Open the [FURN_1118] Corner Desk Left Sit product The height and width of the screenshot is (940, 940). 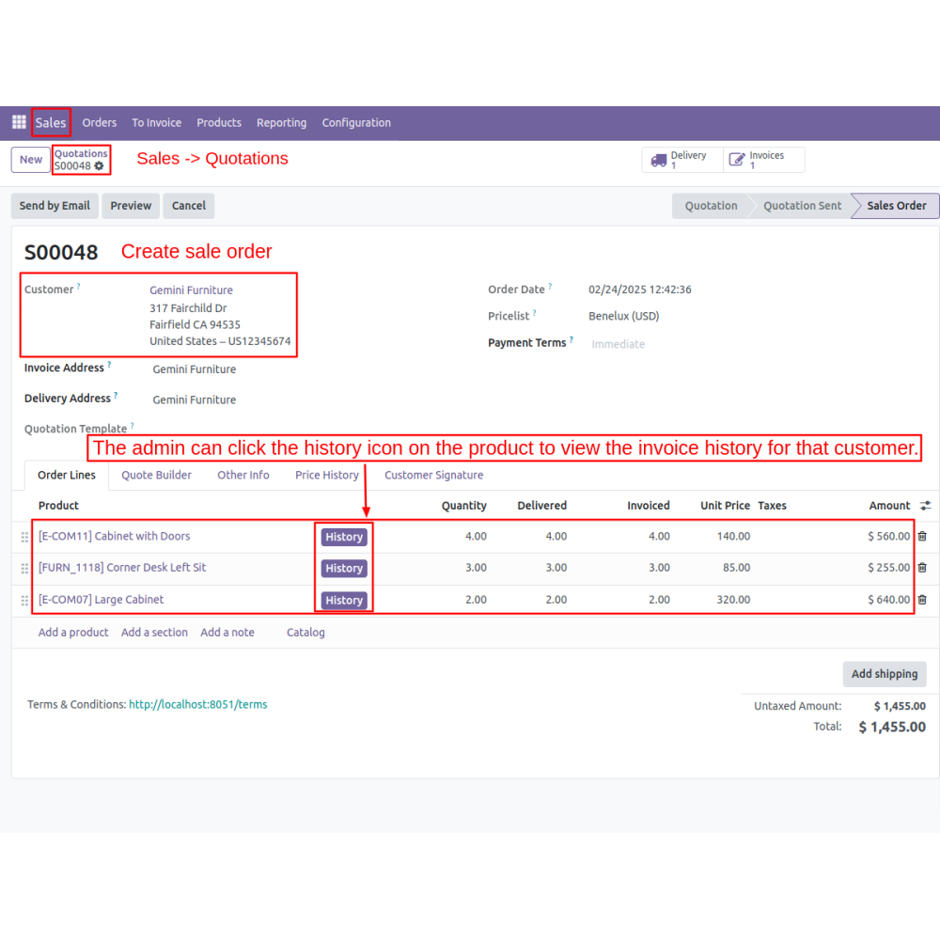click(x=121, y=567)
